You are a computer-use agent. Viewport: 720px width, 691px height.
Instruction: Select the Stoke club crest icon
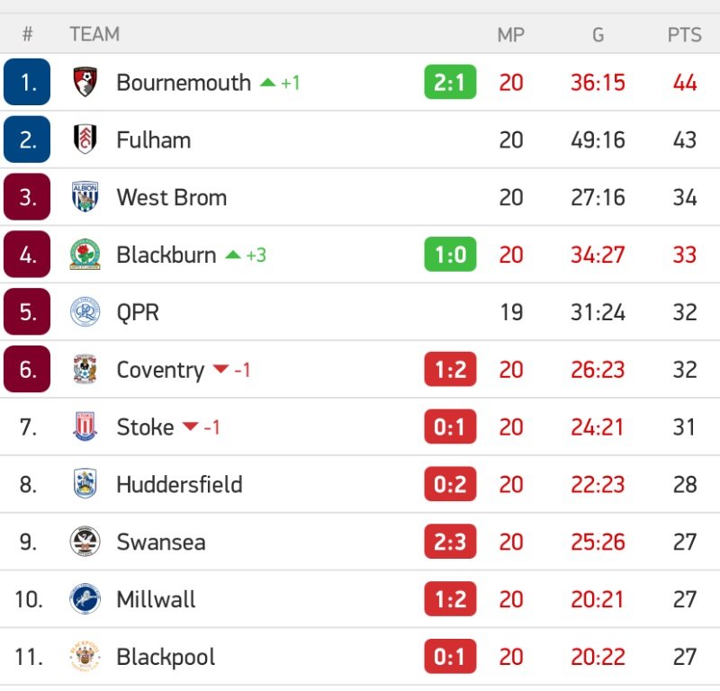85,426
